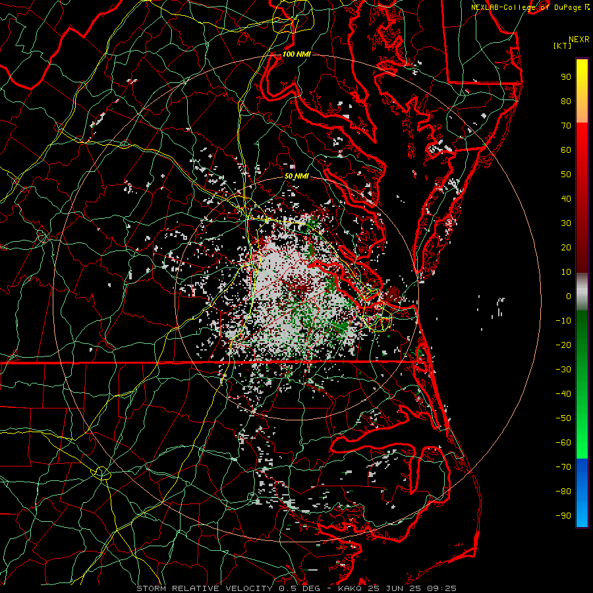This screenshot has height=593, width=593.
Task: Click the 10 value on velocity scale
Action: tap(566, 272)
